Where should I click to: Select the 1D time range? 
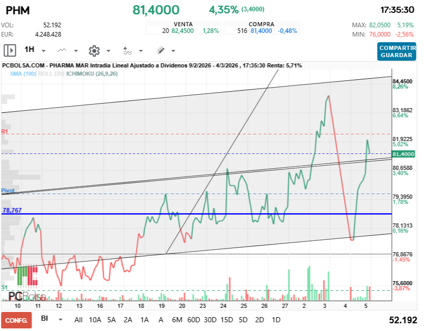point(276,320)
